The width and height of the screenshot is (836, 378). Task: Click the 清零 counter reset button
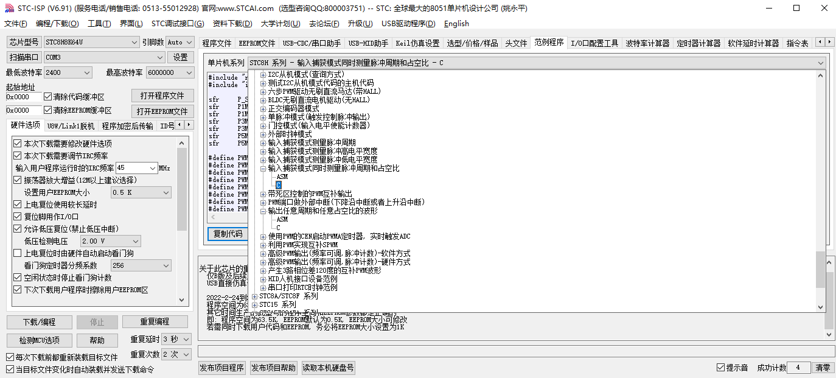(x=823, y=368)
